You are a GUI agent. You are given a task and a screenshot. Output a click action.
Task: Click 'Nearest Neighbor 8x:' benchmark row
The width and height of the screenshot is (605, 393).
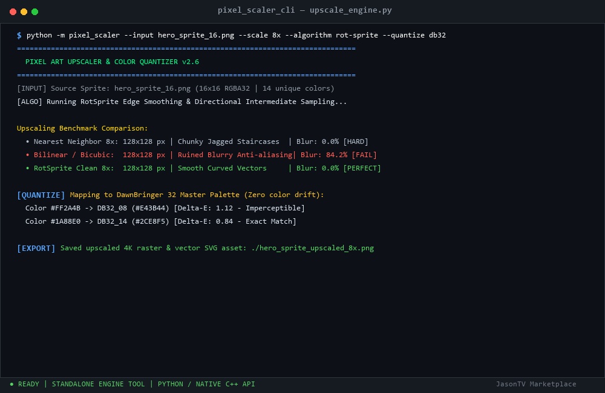(x=197, y=141)
